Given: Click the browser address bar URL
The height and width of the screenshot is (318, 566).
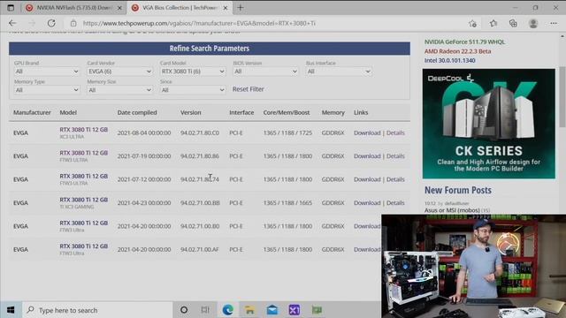Looking at the screenshot, I should pos(199,23).
